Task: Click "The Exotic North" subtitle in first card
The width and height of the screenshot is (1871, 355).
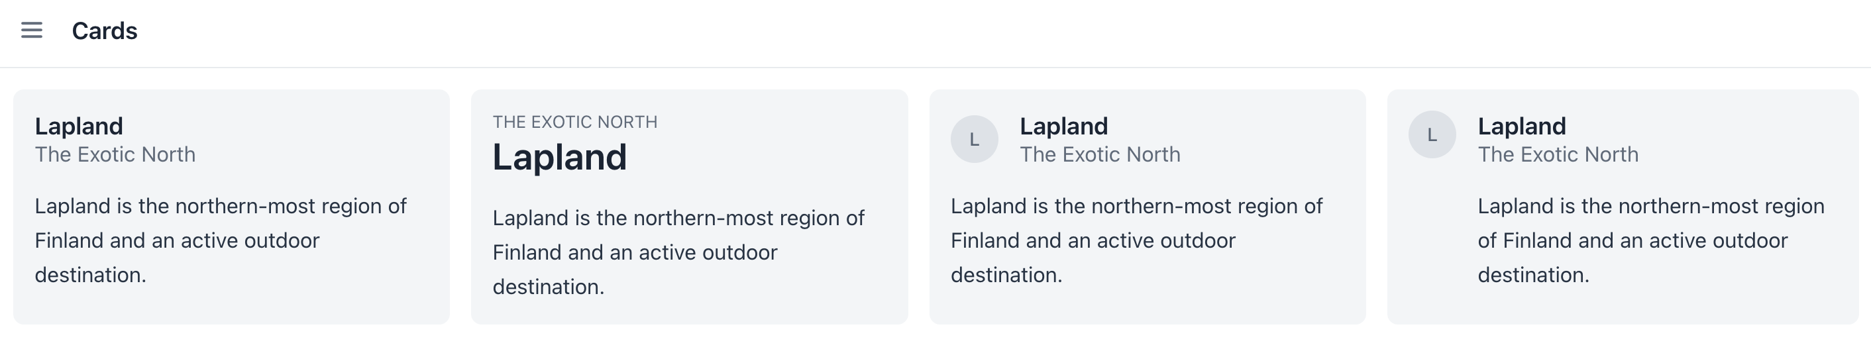Action: click(x=115, y=154)
